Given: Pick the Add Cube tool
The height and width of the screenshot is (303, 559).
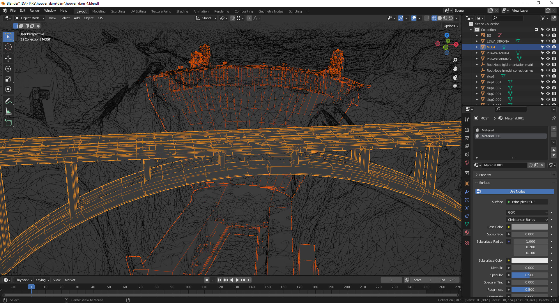Looking at the screenshot, I should 8,123.
